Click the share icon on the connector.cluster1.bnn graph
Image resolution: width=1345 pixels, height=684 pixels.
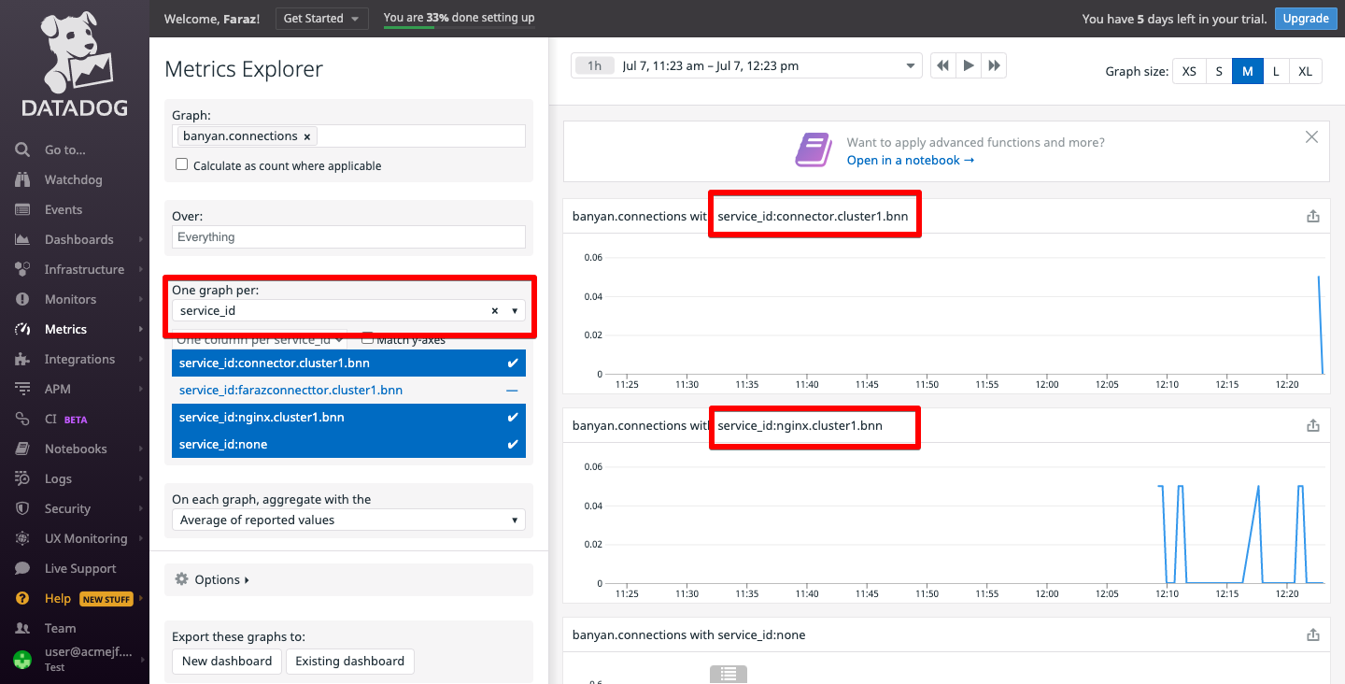1312,216
